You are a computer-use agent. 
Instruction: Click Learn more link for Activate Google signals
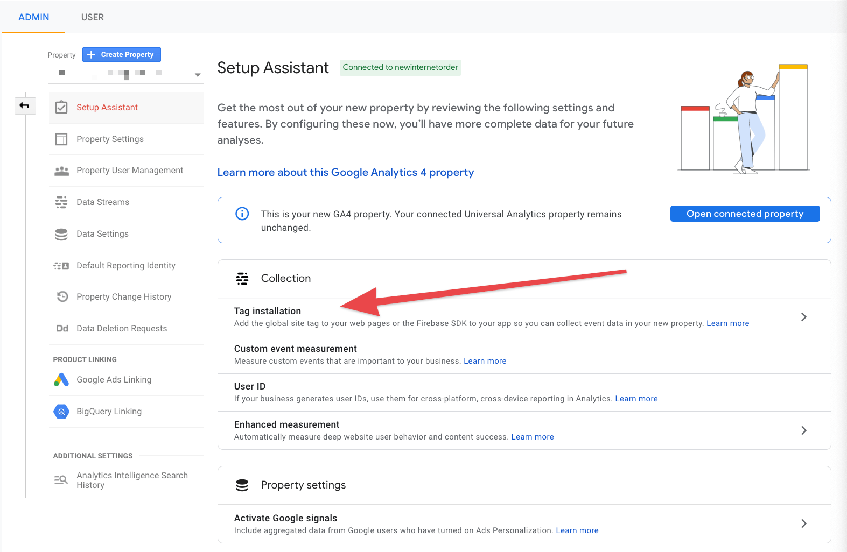point(577,530)
